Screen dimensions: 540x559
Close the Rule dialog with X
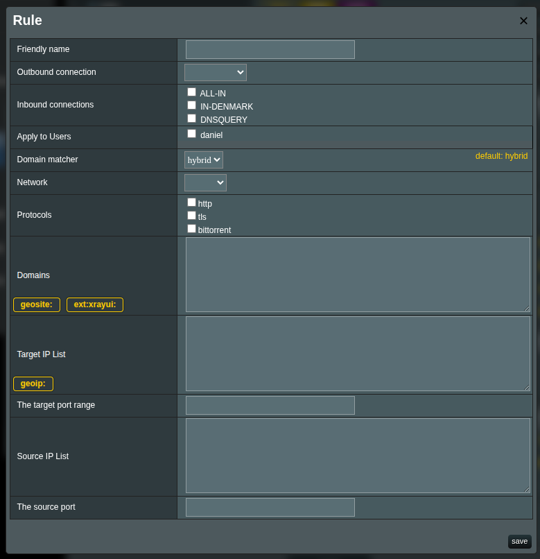(x=523, y=21)
